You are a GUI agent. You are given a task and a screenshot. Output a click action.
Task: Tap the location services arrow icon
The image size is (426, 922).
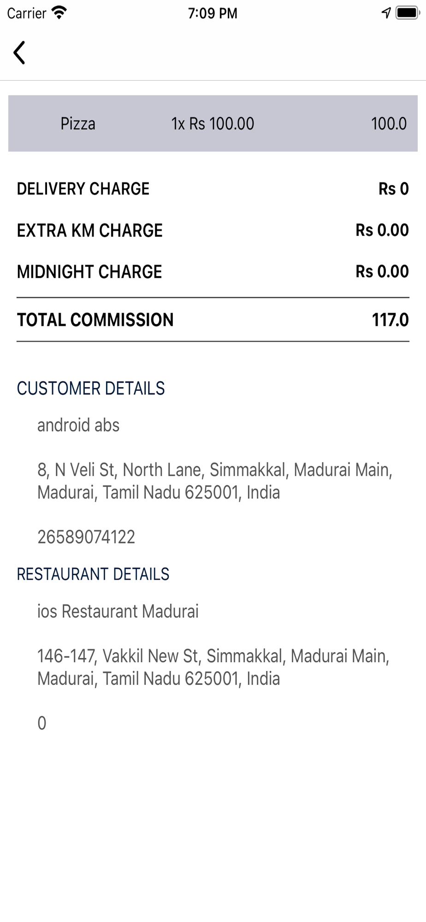pyautogui.click(x=386, y=13)
